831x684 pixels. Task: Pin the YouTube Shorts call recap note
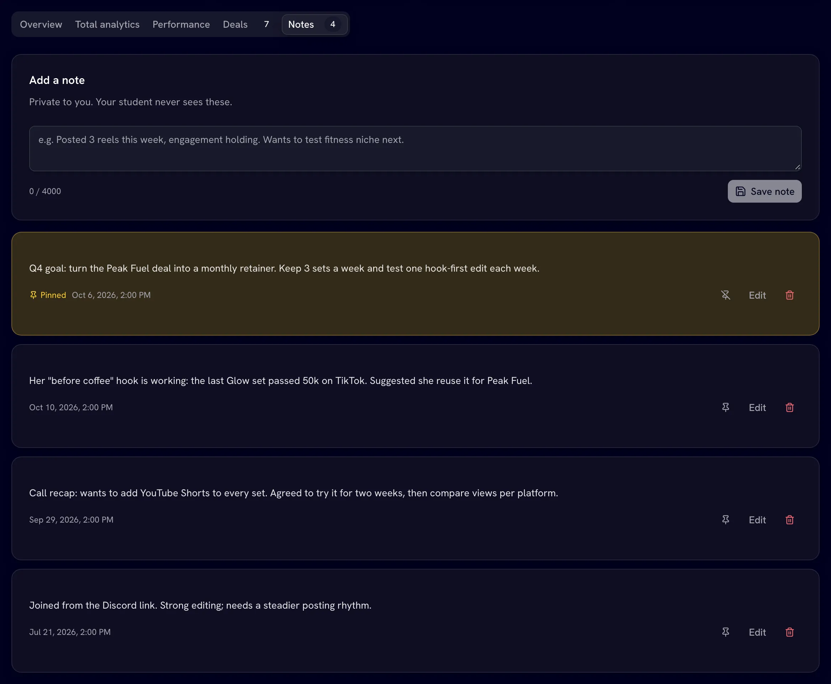coord(725,520)
